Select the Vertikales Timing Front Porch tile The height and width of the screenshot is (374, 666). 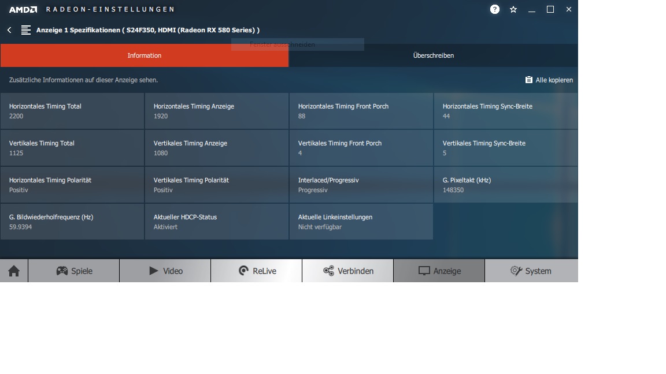pos(361,148)
